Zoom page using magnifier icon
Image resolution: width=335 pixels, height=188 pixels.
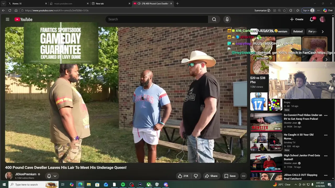[x=279, y=10]
